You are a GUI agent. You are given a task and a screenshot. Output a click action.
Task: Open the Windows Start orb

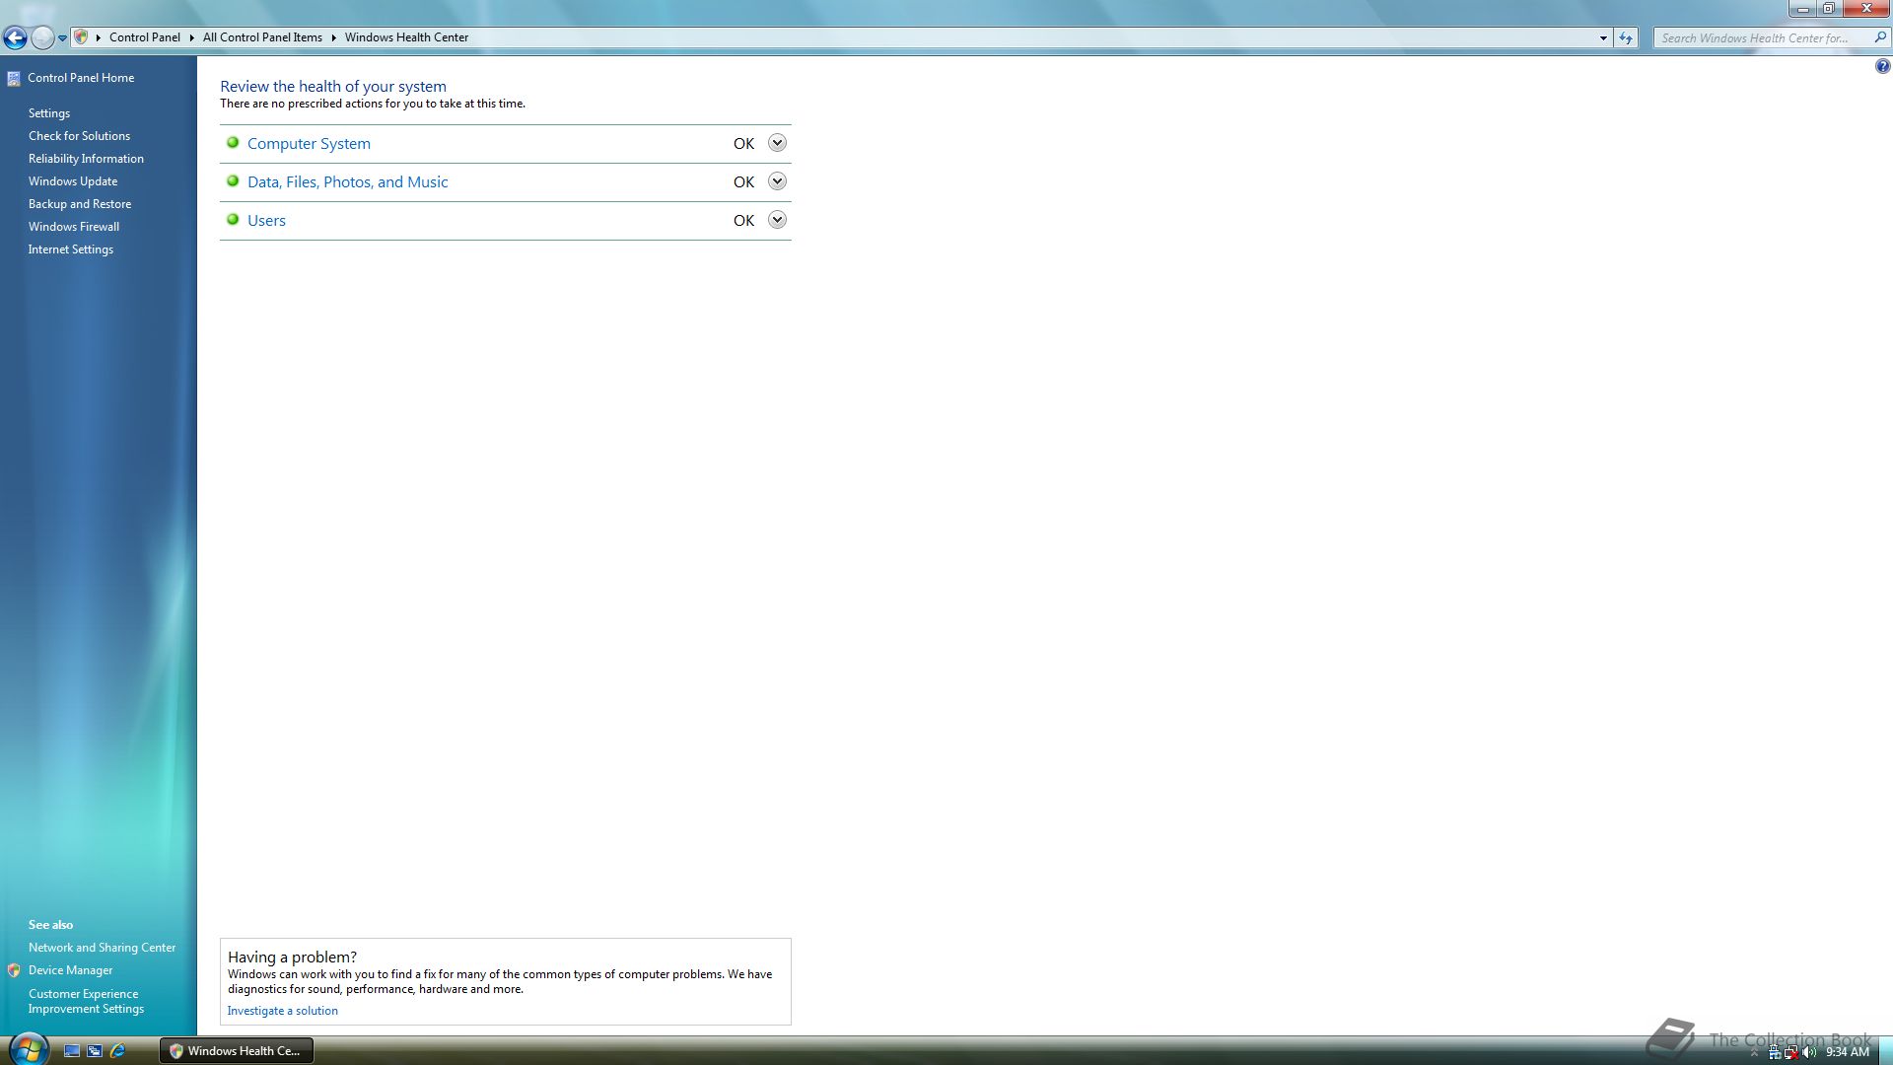[x=29, y=1048]
